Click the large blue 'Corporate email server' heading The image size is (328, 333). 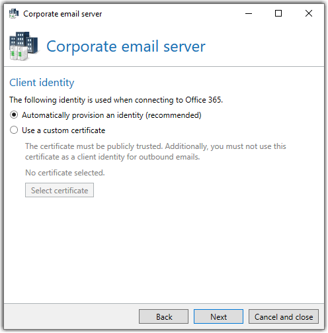(x=126, y=46)
